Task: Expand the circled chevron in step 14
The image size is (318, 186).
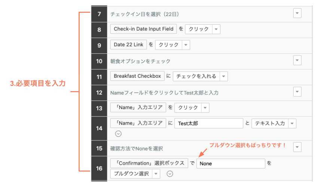Action: (x=118, y=133)
